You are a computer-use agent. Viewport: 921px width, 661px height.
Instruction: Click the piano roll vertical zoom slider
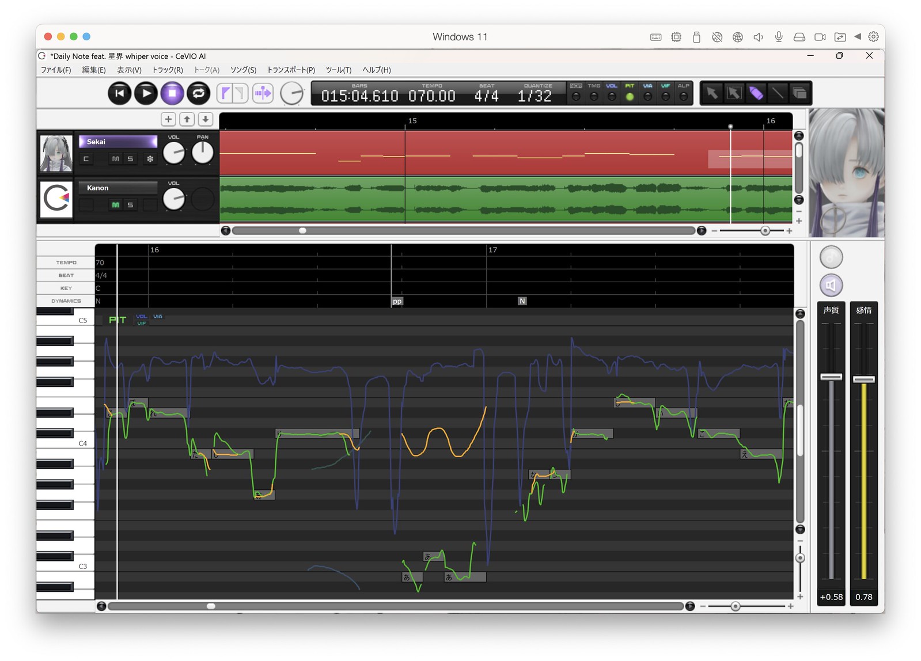tap(800, 557)
